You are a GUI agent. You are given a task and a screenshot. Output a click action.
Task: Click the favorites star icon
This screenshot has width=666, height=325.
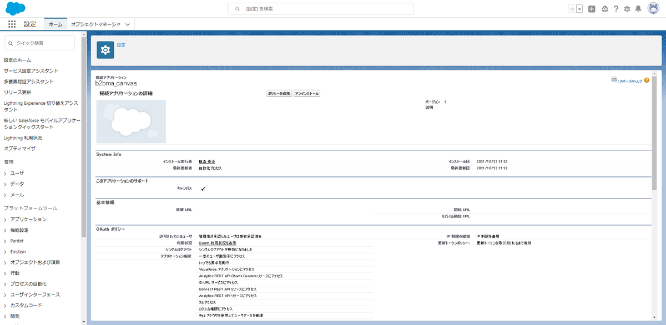pos(572,8)
